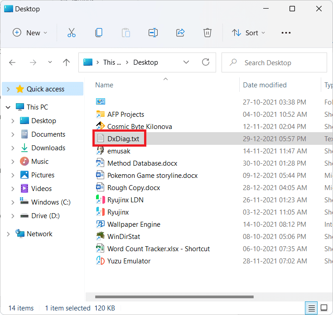Click the Cosmic Byte Kilonova icon
Viewport: 333px width, 315px height.
(101, 126)
